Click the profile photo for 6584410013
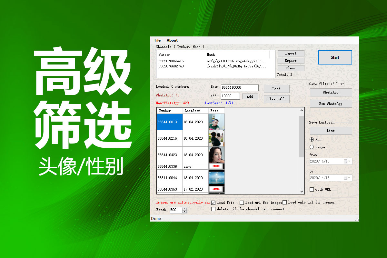 tap(216, 122)
